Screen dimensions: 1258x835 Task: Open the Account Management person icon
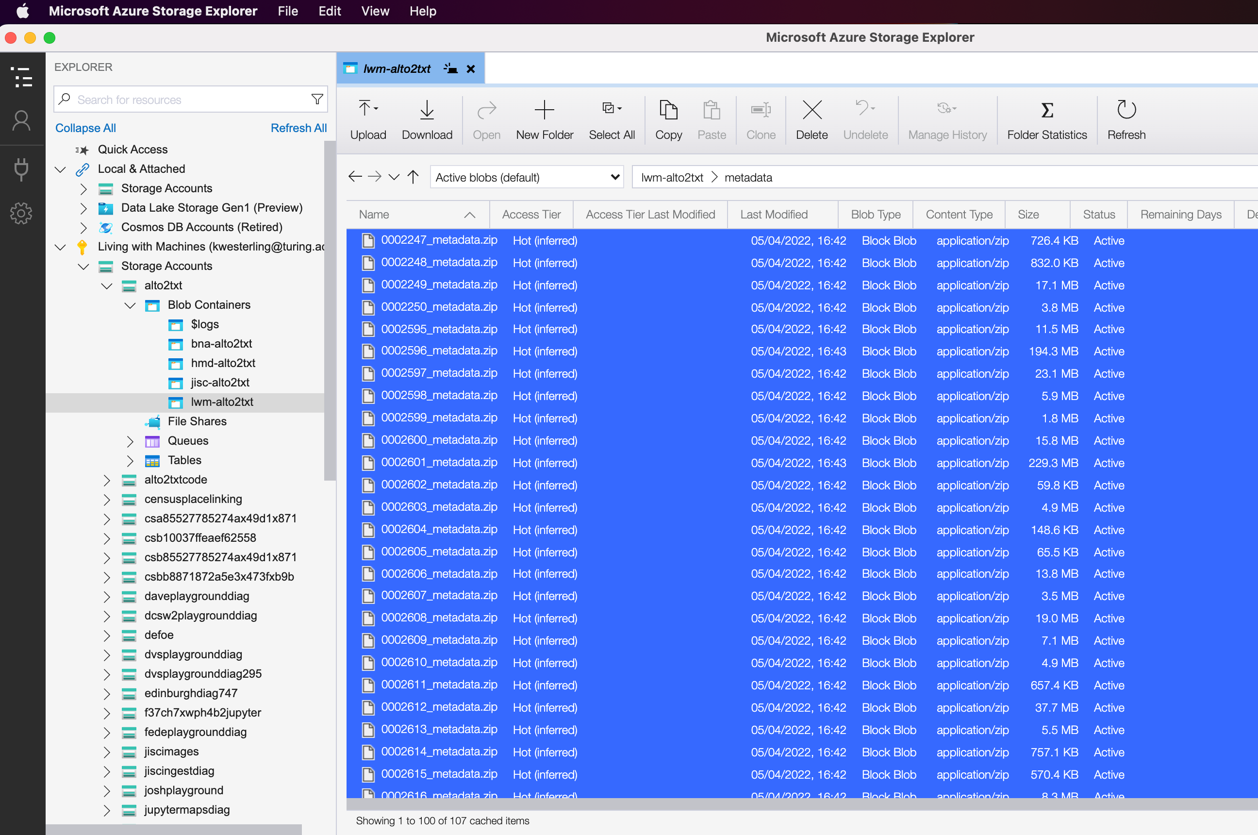22,121
